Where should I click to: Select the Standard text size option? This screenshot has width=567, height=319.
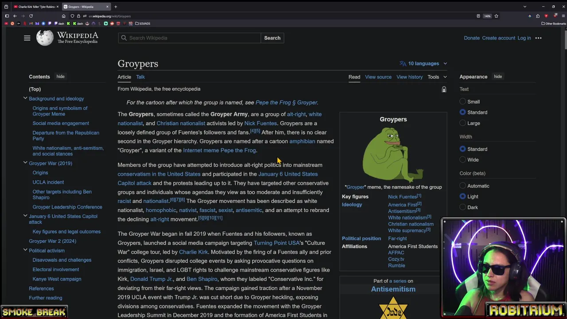(463, 112)
